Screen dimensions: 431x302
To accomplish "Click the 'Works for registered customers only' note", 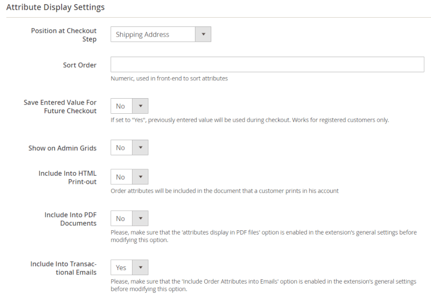I will tap(249, 120).
